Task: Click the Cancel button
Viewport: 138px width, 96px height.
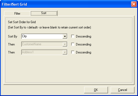Action: (x=123, y=90)
